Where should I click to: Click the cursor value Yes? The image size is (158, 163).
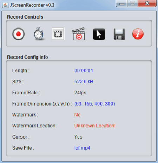(x=78, y=137)
